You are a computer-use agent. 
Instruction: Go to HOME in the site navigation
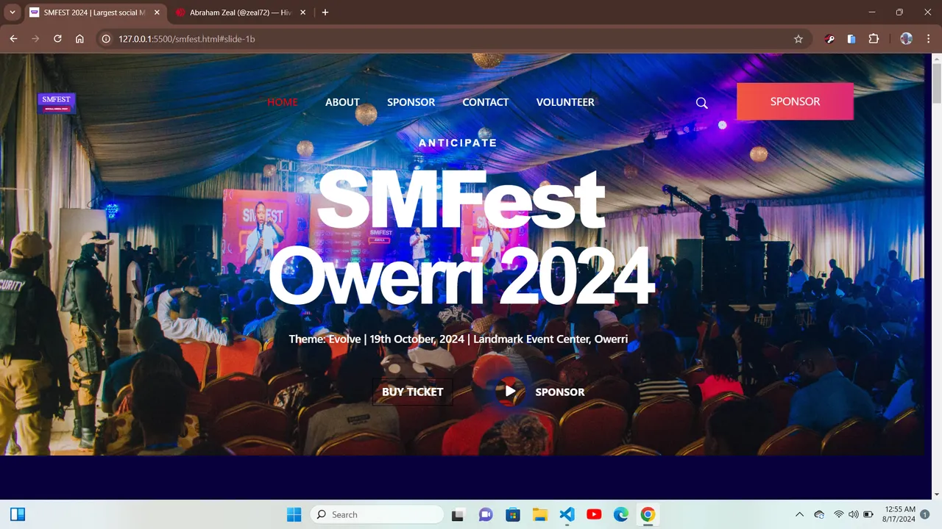coord(283,102)
